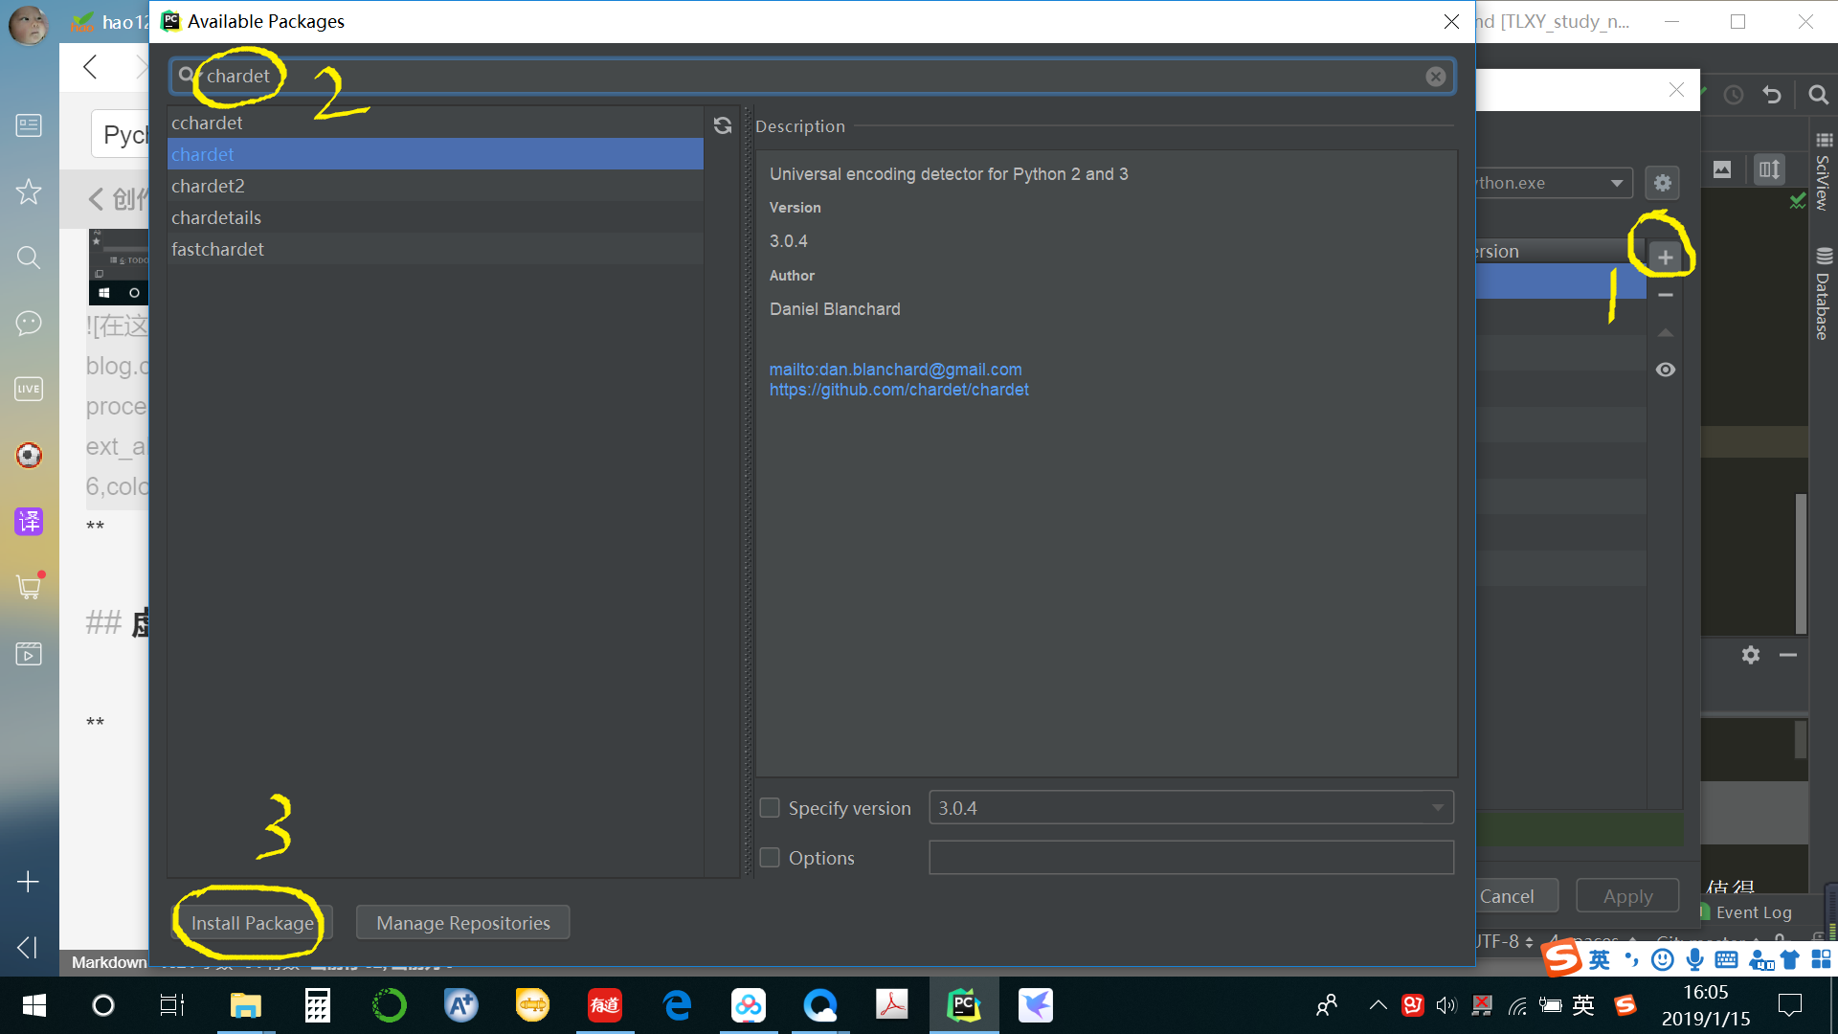Enable the Specify version checkbox
The image size is (1838, 1034).
[x=770, y=808]
